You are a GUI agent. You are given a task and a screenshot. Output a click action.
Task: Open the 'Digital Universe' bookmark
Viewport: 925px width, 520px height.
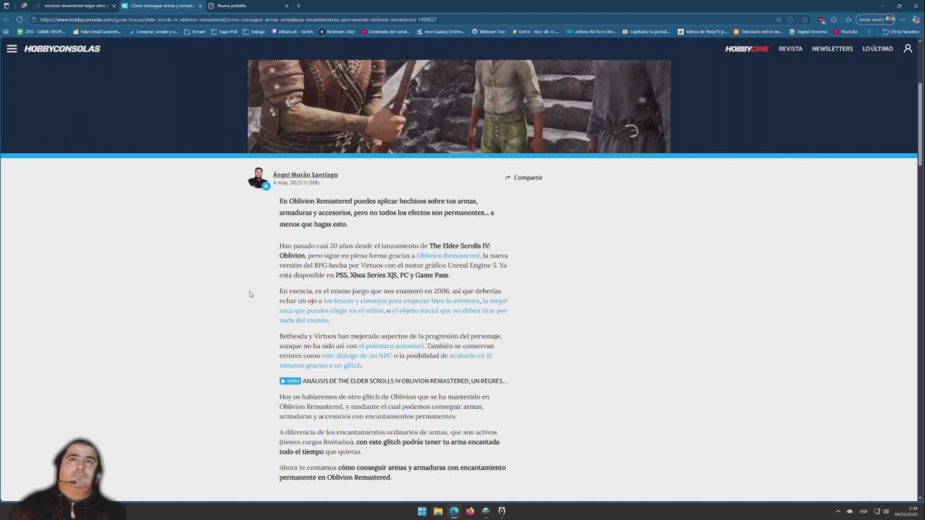click(x=808, y=32)
